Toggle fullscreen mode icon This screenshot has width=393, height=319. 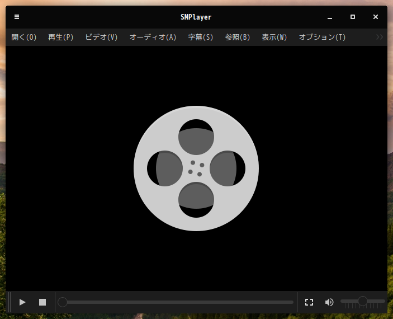click(309, 302)
